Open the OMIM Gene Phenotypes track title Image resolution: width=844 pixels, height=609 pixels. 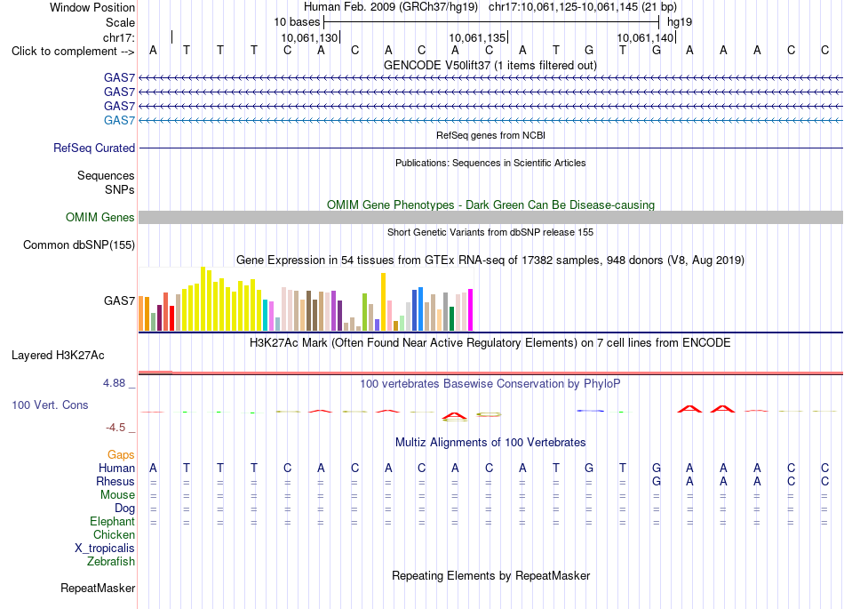[490, 204]
